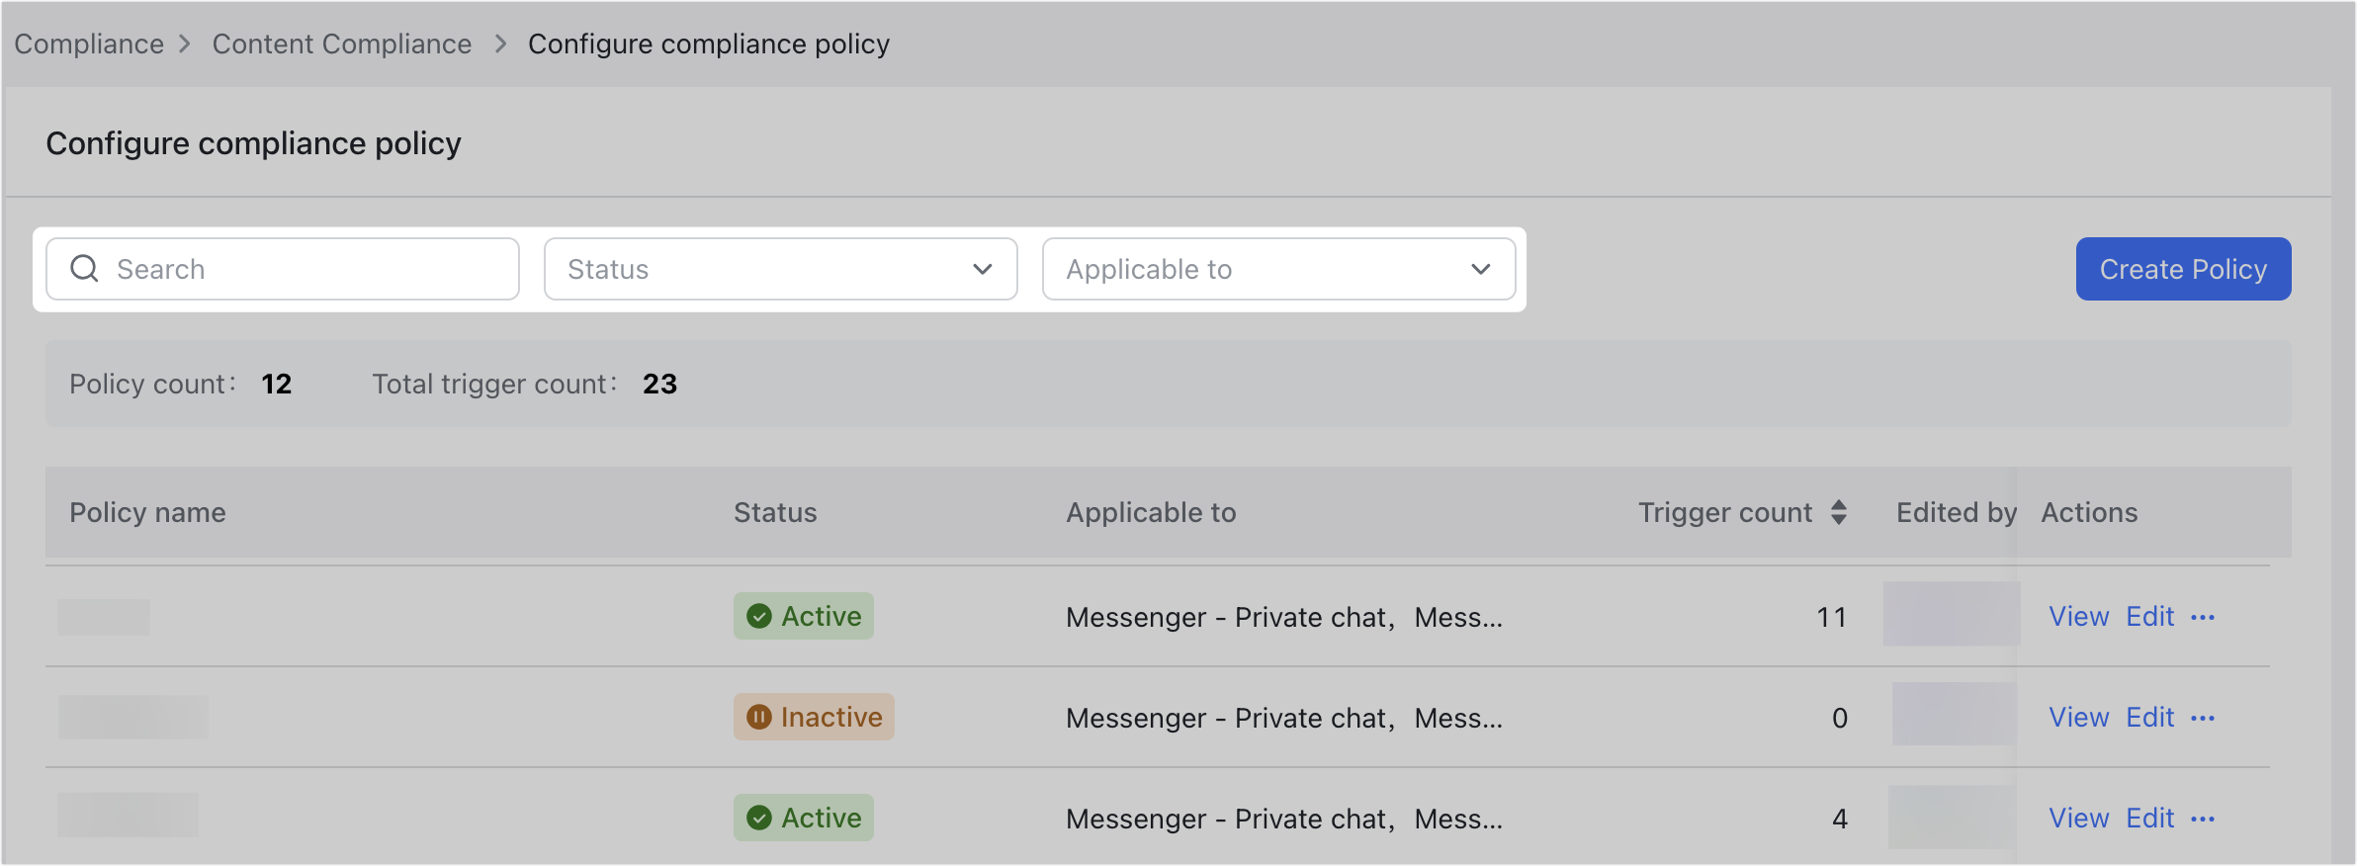View the Inactive policy
Screen dimensions: 2357x866
click(x=2078, y=718)
